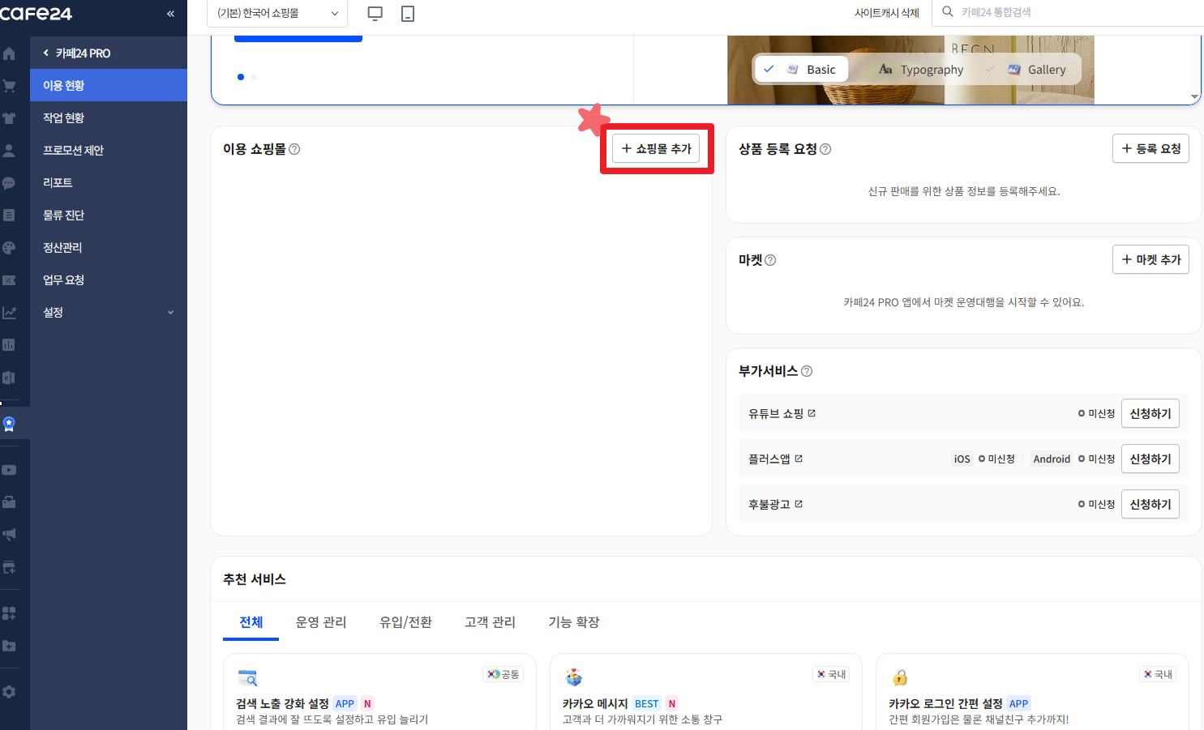Open the shopping cart orders icon

pos(9,86)
